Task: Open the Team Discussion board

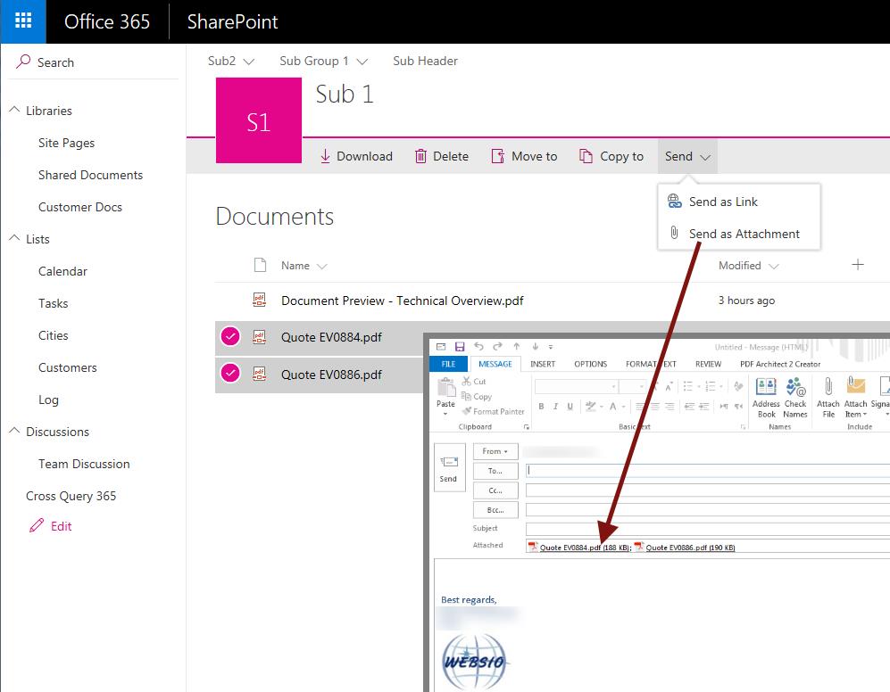Action: [84, 464]
